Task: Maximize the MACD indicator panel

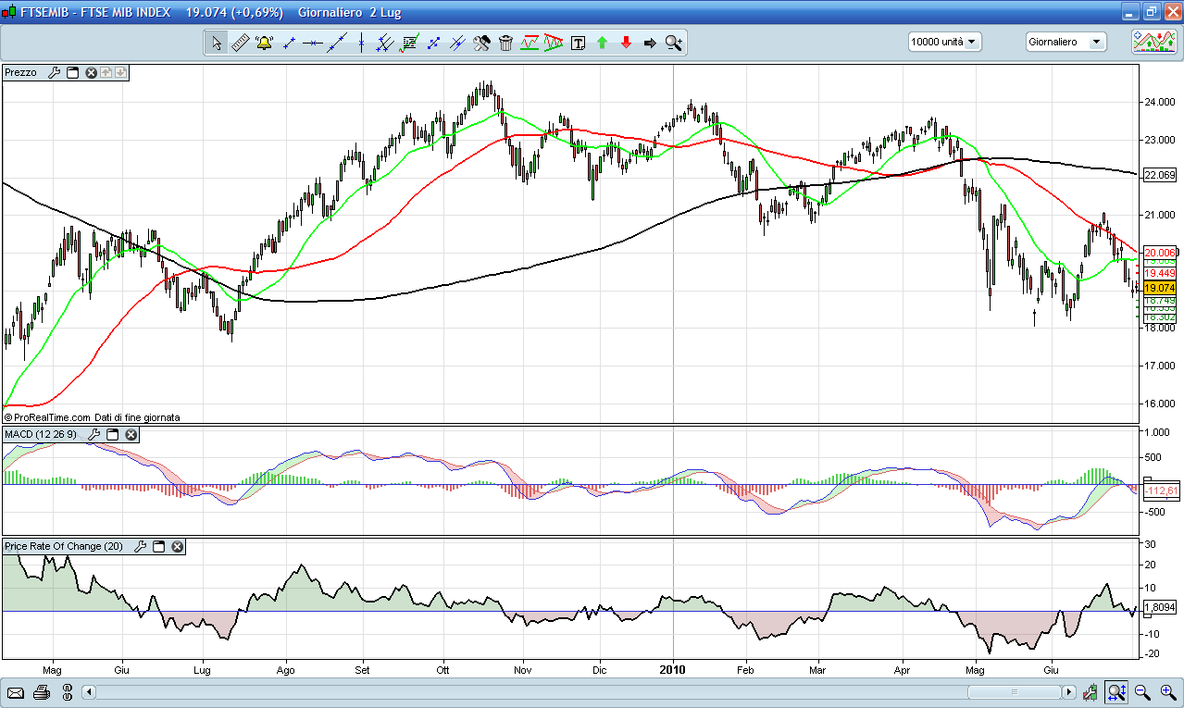Action: coord(113,434)
